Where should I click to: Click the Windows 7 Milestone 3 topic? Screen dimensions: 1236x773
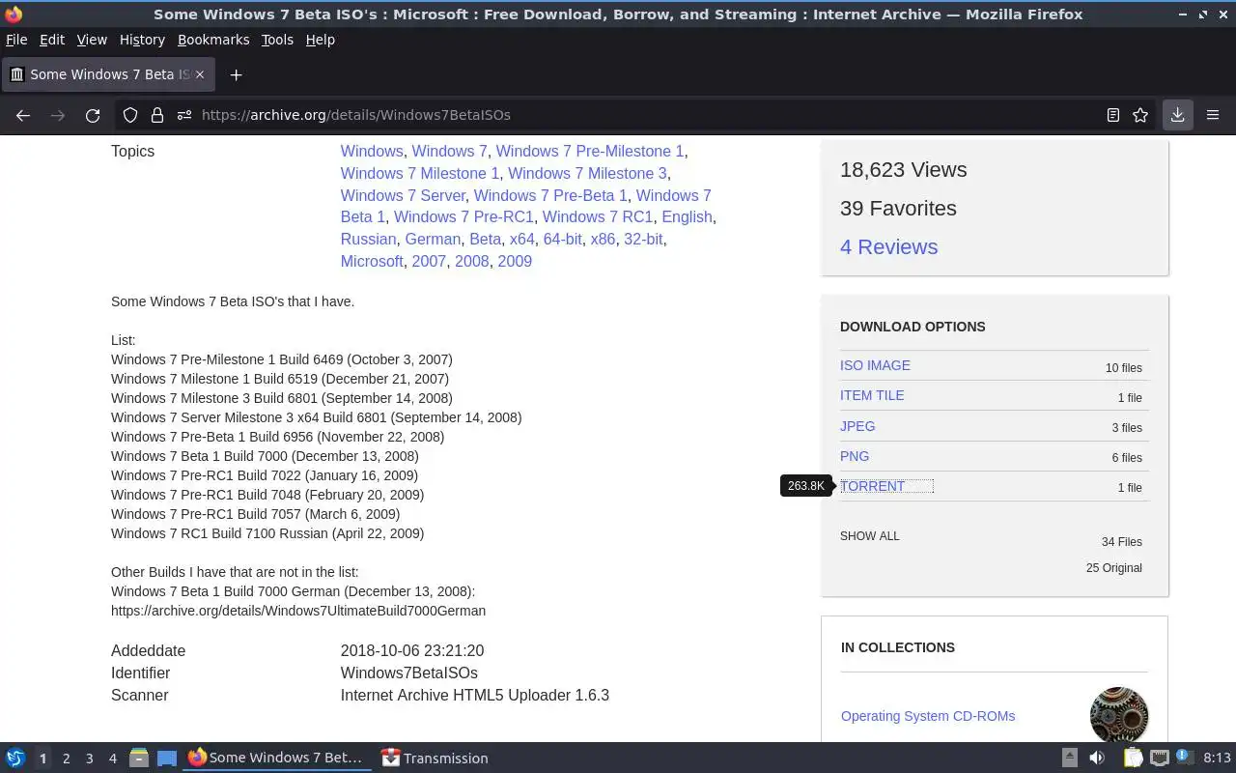587,173
